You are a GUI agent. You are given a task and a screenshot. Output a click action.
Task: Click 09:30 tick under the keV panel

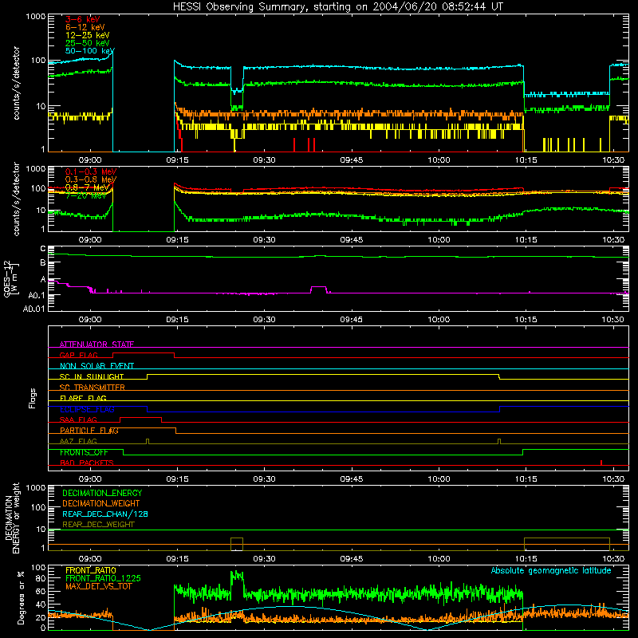[264, 160]
